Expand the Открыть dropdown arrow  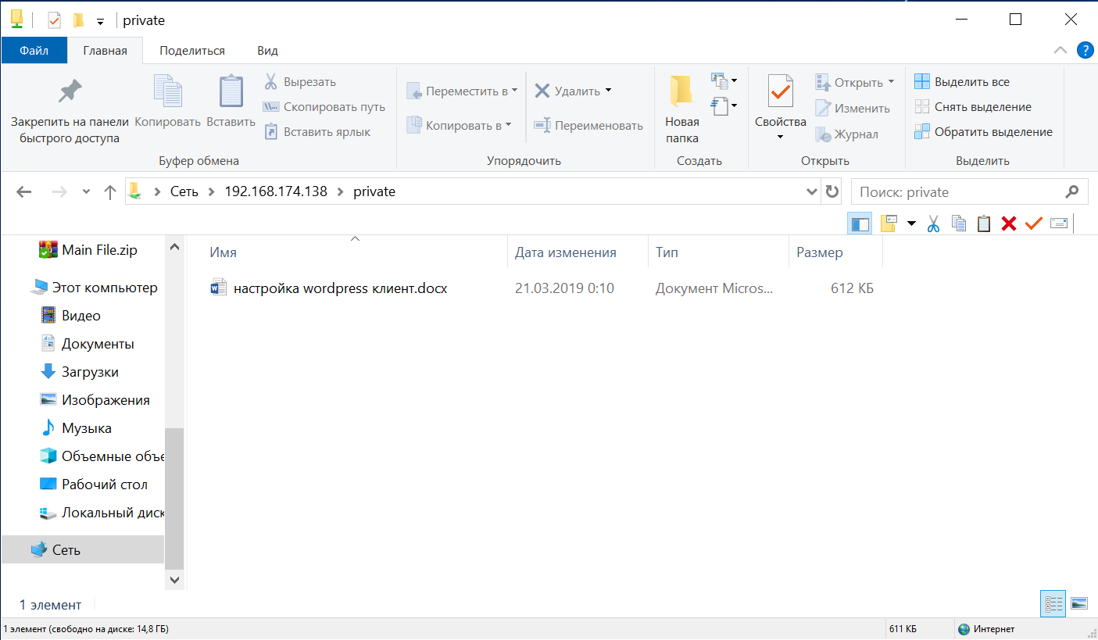click(x=891, y=82)
